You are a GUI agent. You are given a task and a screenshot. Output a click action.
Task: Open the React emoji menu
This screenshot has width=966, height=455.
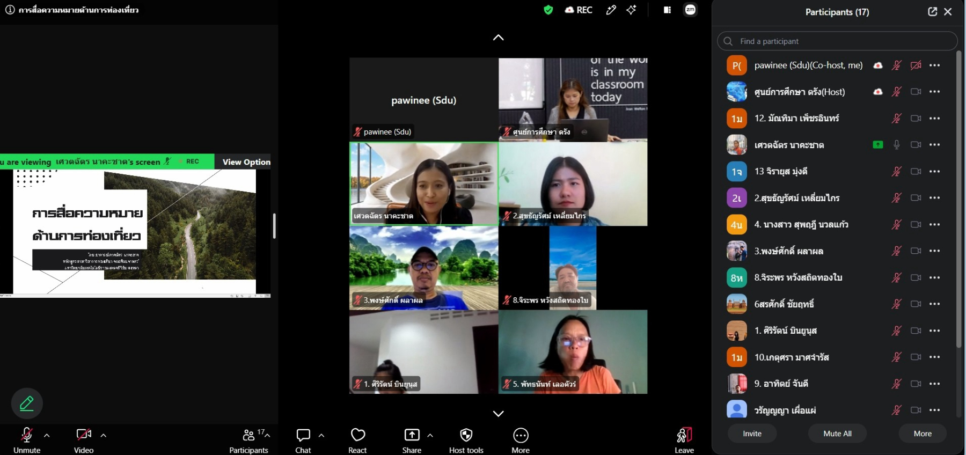358,441
